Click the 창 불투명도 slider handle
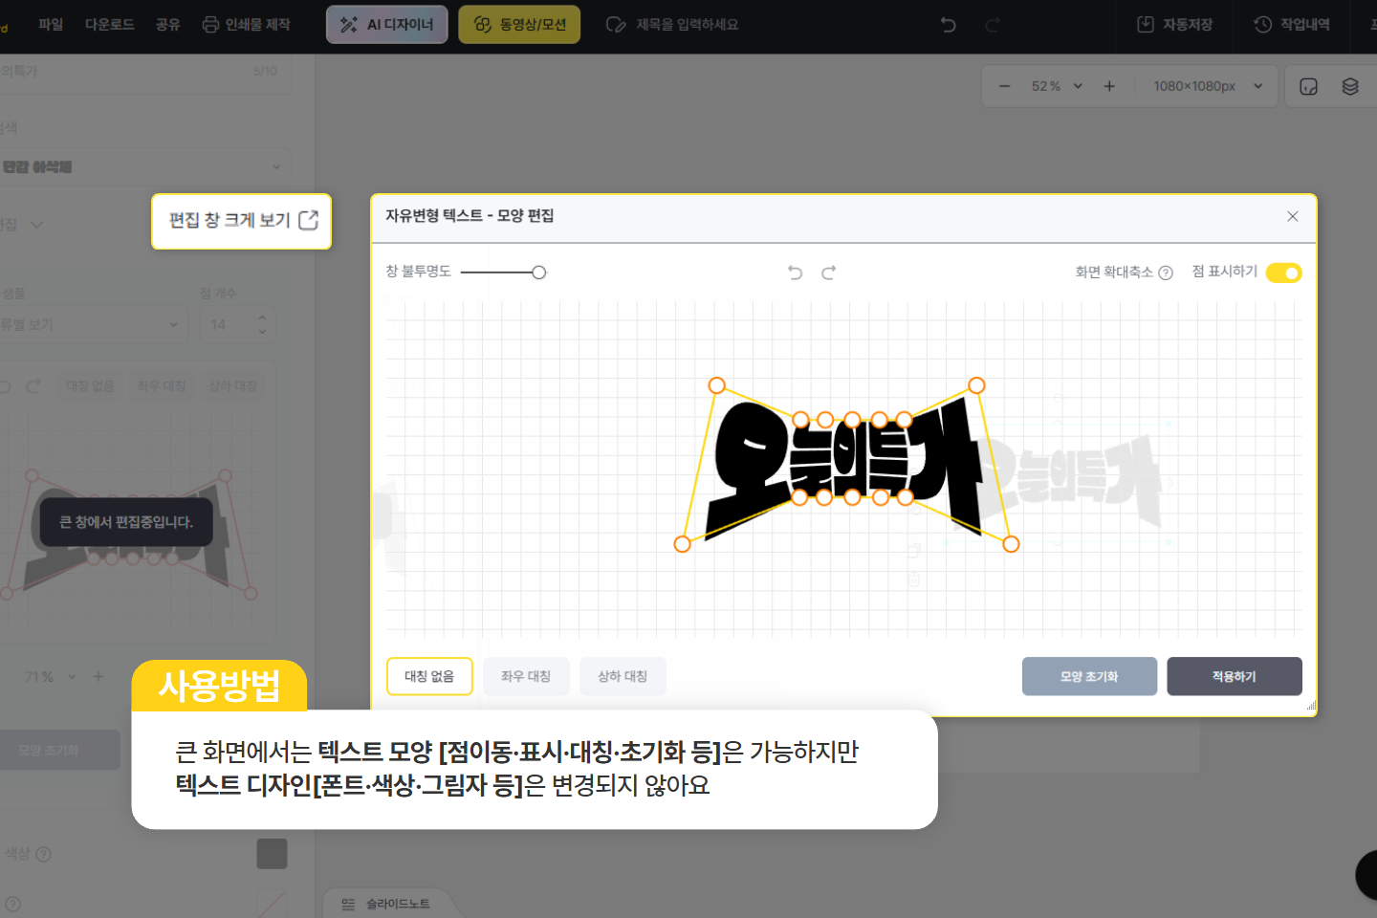The image size is (1377, 918). point(539,273)
